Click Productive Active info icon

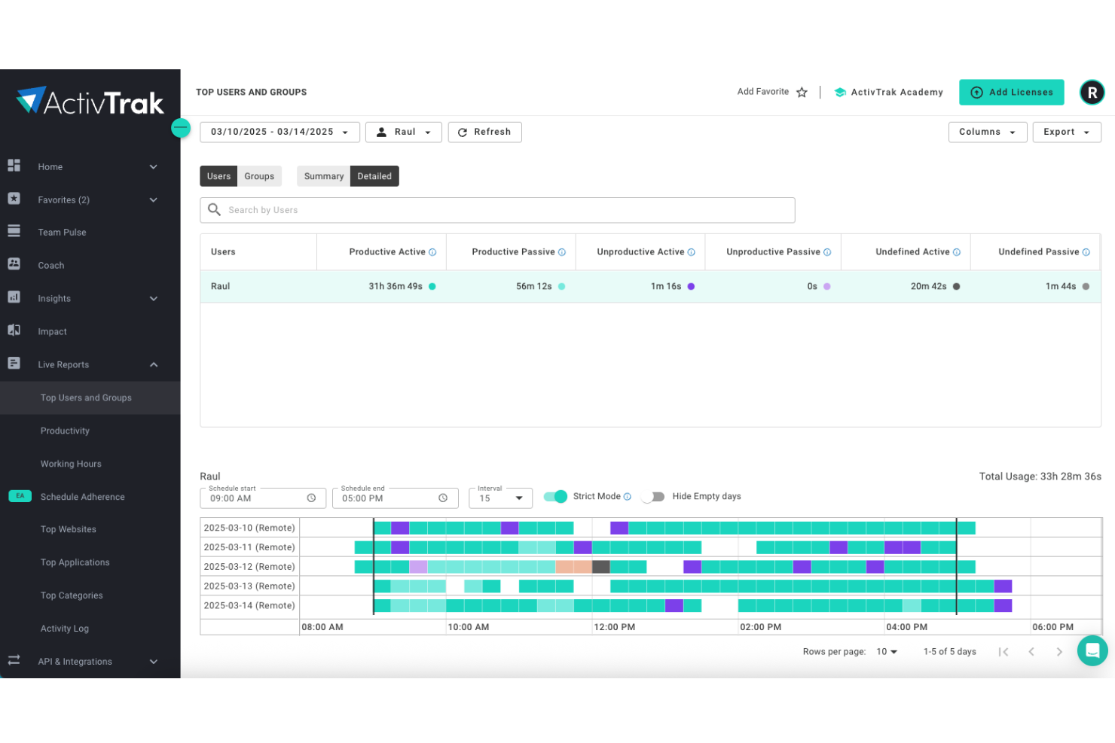(432, 252)
